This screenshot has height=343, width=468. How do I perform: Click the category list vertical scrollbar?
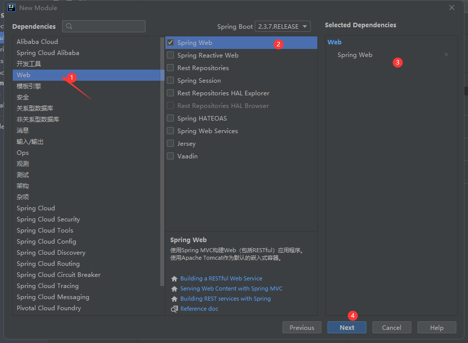click(162, 161)
